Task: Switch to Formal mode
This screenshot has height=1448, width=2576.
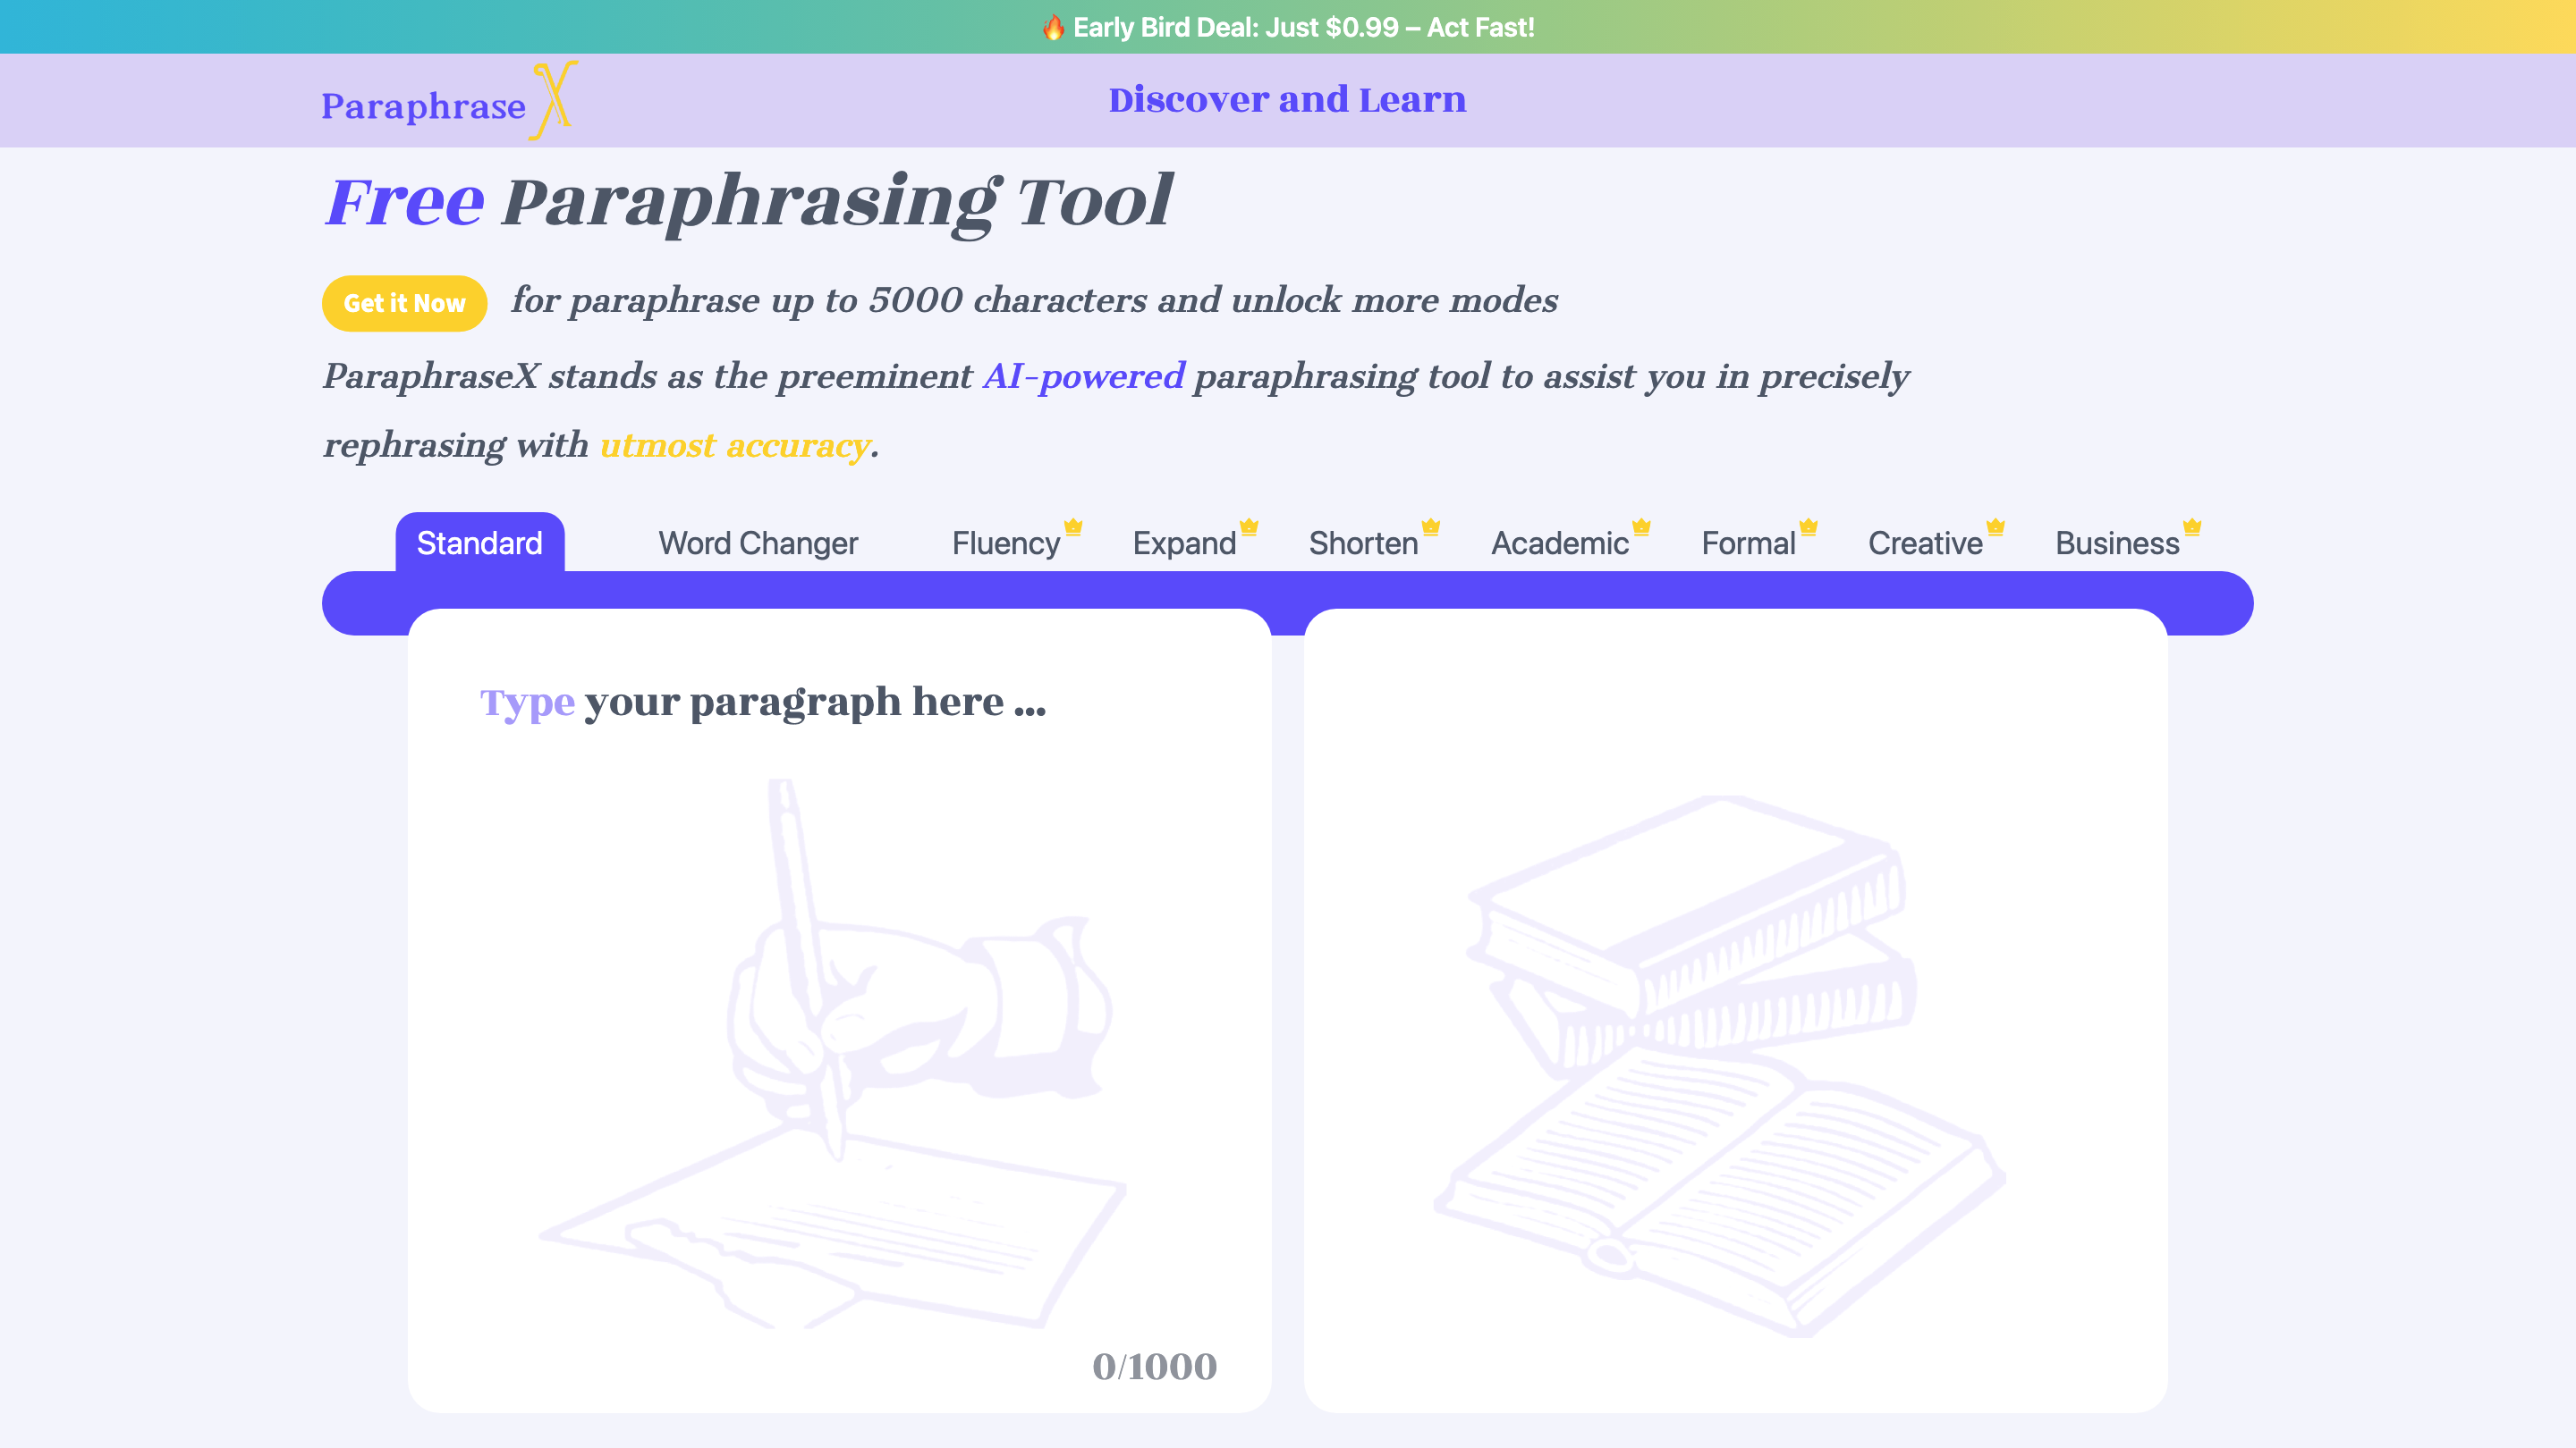Action: coord(1745,543)
